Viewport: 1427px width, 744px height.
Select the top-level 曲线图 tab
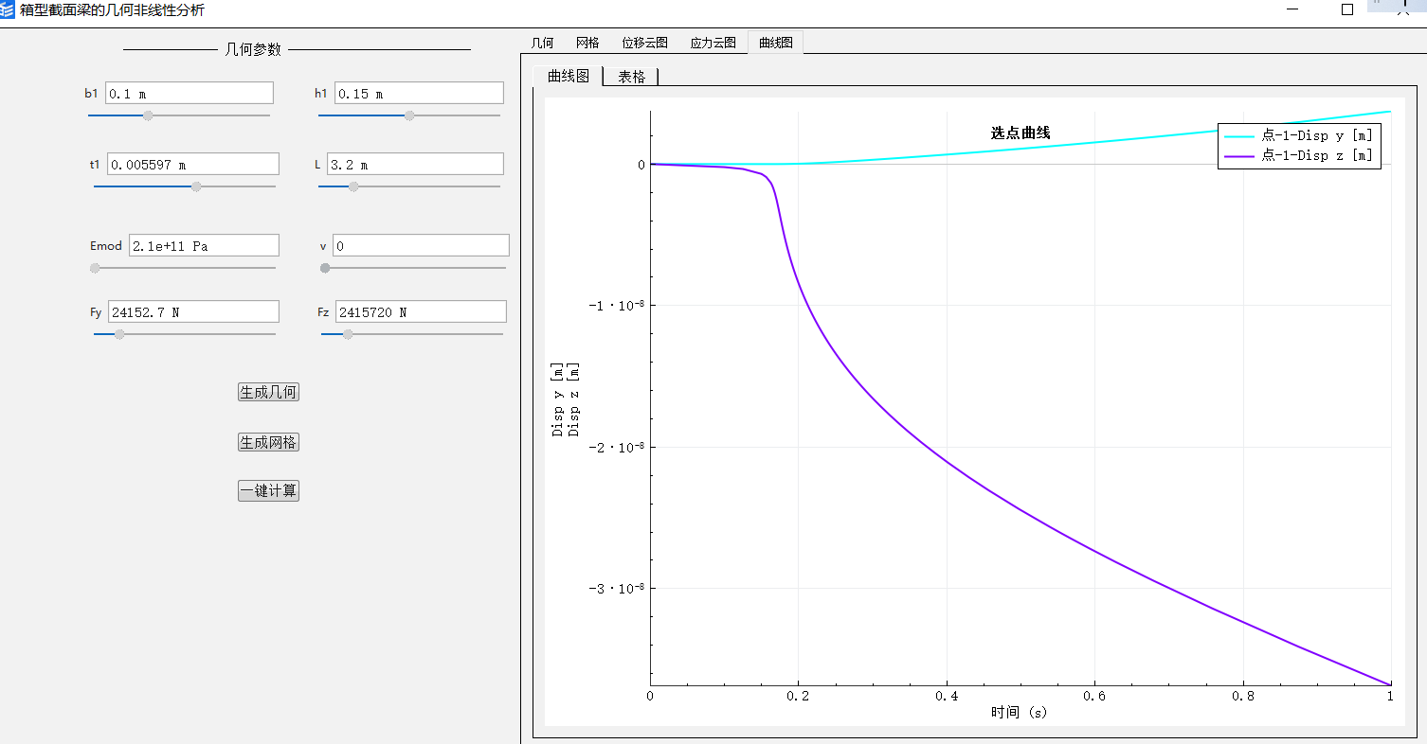tap(775, 43)
